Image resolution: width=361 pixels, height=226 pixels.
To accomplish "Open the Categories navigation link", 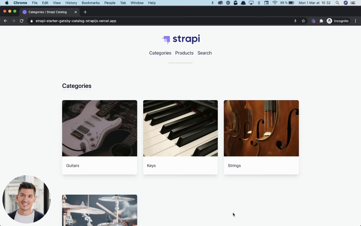I will 160,53.
